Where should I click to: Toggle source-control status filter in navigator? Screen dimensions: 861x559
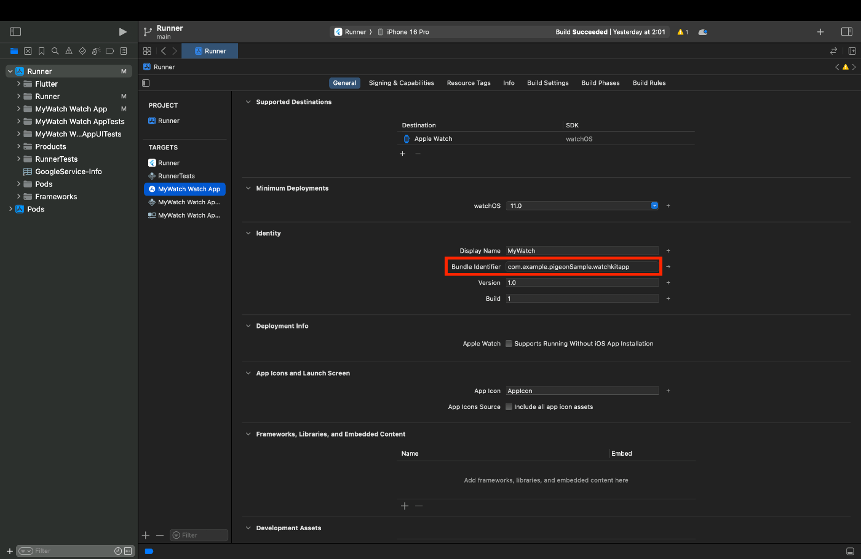128,551
